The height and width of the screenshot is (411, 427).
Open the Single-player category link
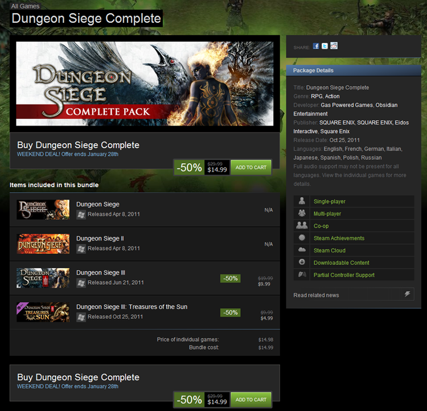coord(329,201)
